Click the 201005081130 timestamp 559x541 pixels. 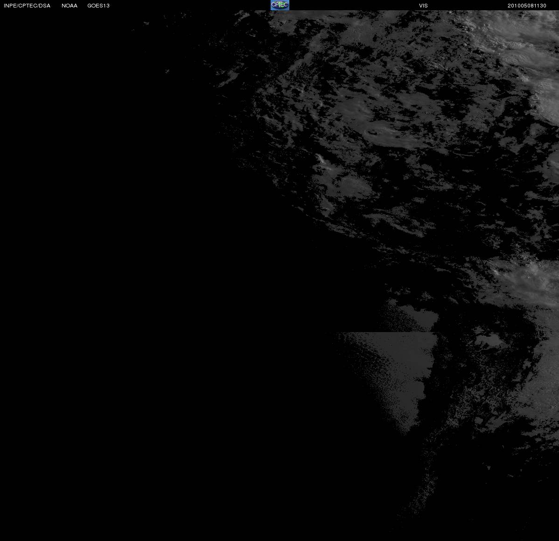(x=527, y=6)
